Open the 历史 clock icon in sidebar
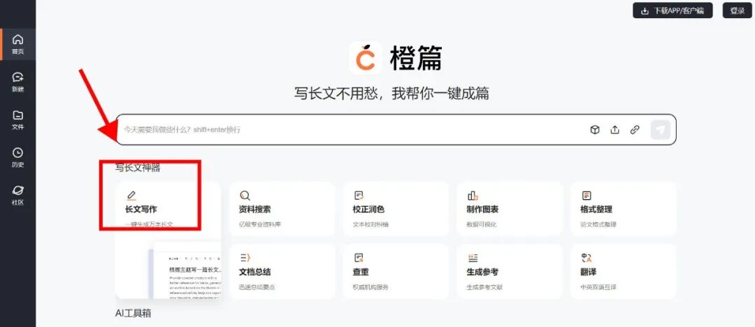755x327 pixels. tap(17, 152)
